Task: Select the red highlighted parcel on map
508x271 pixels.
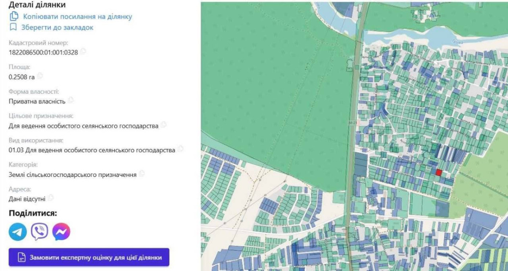Action: (439, 172)
